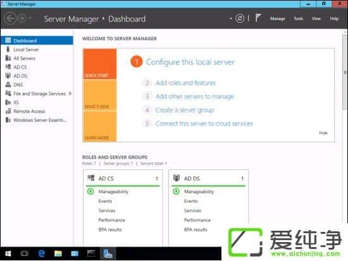This screenshot has height=261, width=348.
Task: Click the AD DS icon in sidebar
Action: coord(8,76)
